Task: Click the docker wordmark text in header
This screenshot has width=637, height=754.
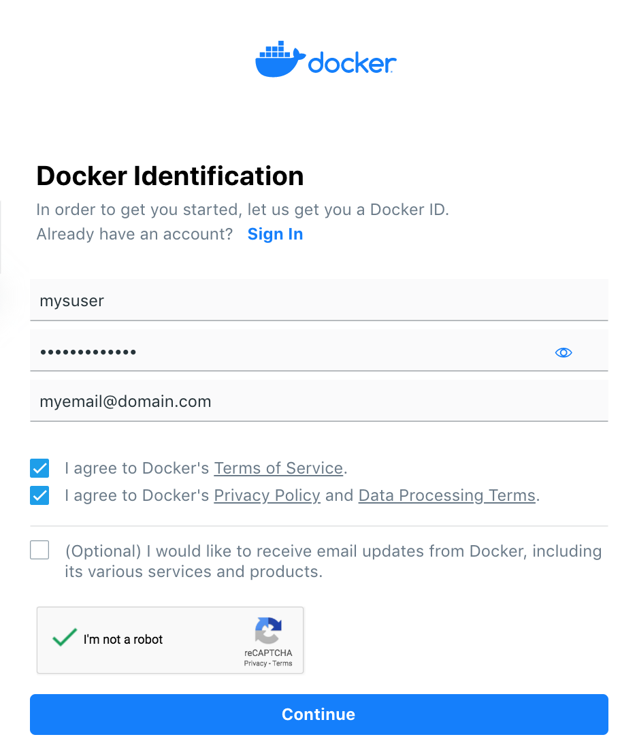Action: pyautogui.click(x=352, y=63)
